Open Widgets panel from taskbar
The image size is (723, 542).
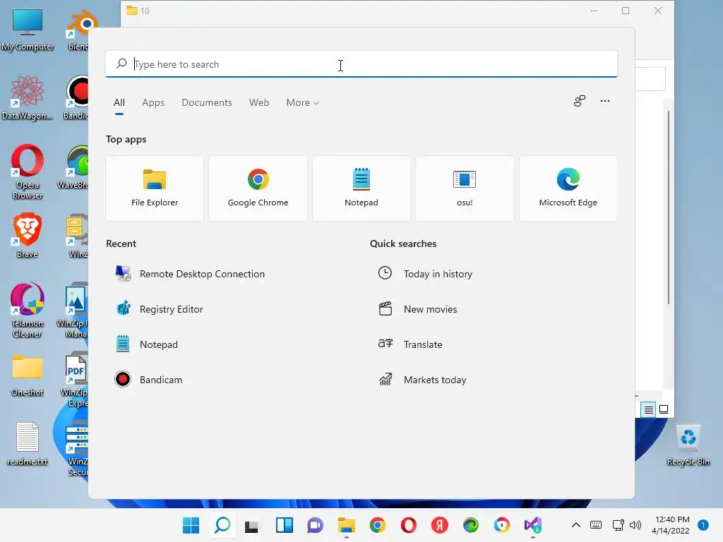(x=284, y=525)
